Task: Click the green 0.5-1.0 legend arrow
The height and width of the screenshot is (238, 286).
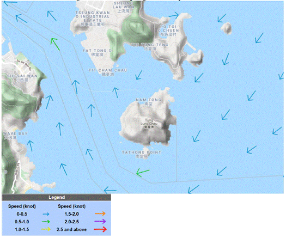Action: pyautogui.click(x=46, y=222)
